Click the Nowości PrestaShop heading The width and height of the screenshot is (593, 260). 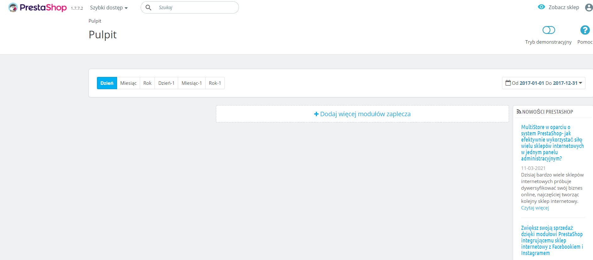coord(547,112)
